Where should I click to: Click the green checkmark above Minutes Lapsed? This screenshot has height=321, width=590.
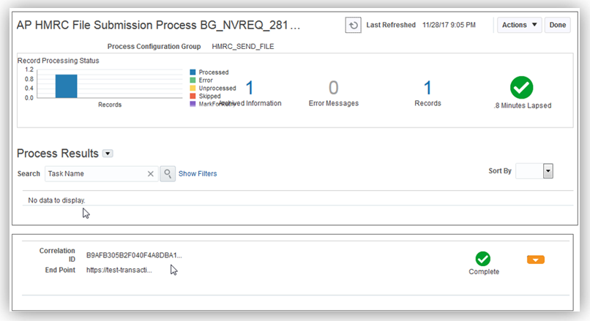point(521,88)
